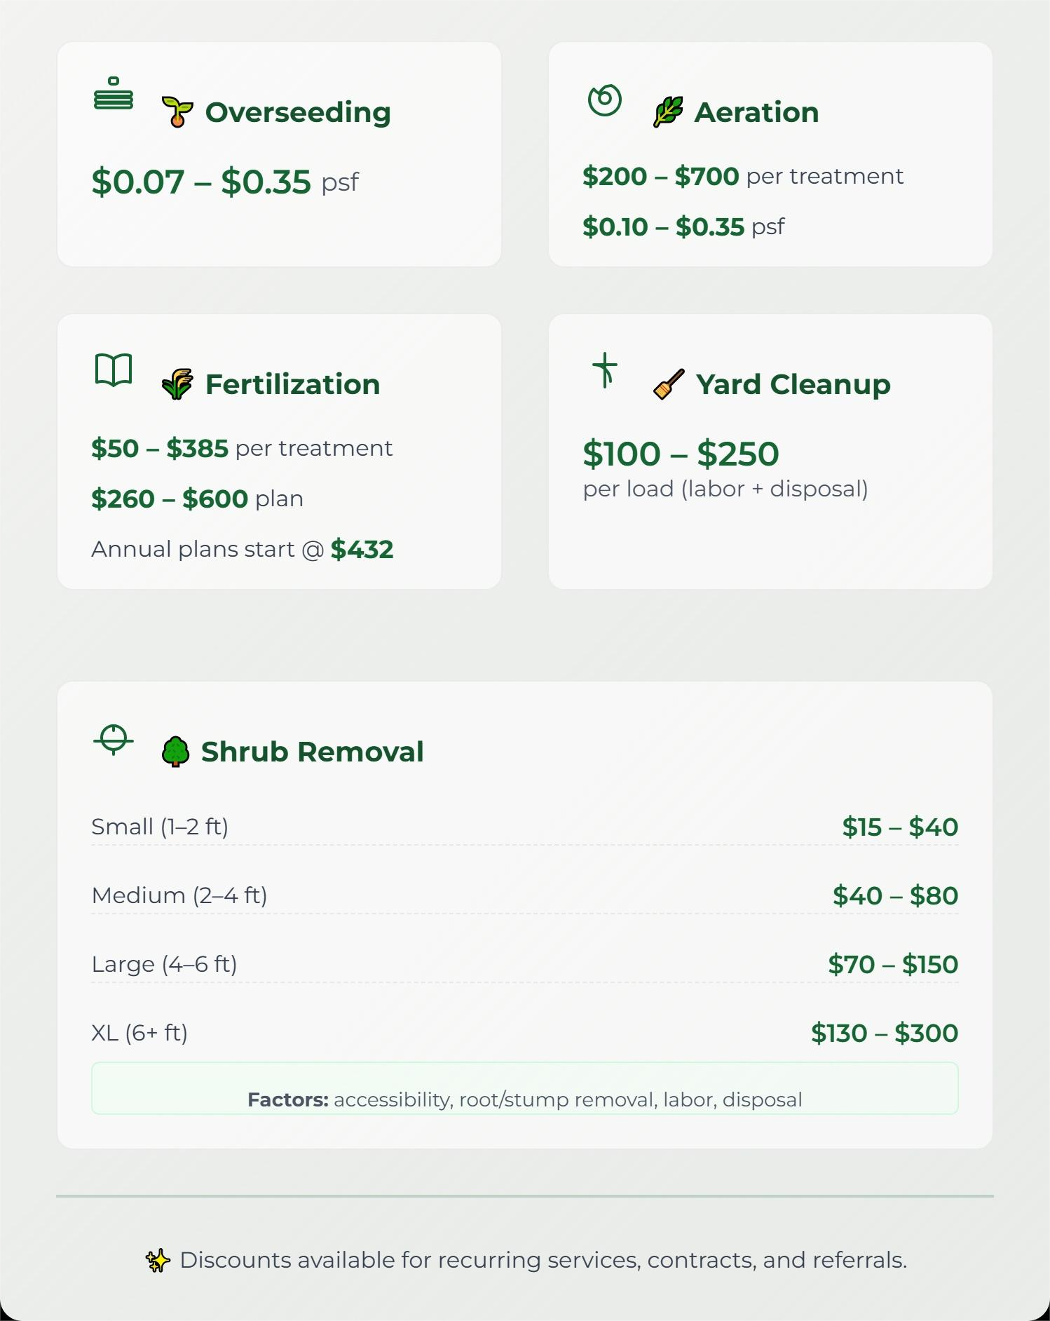Click the discounts available footer text
The height and width of the screenshot is (1321, 1050).
click(x=543, y=1260)
